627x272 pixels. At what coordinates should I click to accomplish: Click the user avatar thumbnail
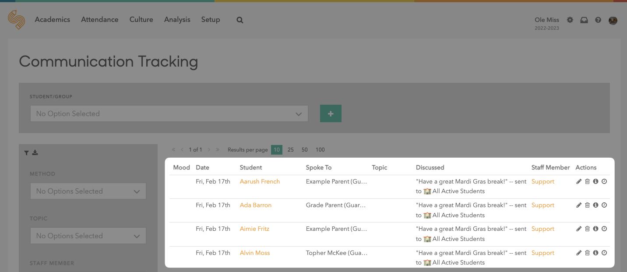point(613,20)
